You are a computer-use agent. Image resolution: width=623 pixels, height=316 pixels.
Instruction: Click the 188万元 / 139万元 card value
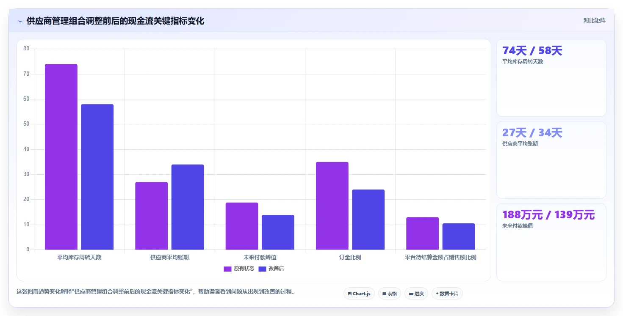click(548, 215)
